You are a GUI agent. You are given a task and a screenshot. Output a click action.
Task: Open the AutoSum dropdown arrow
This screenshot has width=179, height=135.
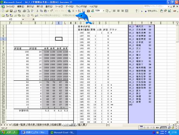coord(76,11)
